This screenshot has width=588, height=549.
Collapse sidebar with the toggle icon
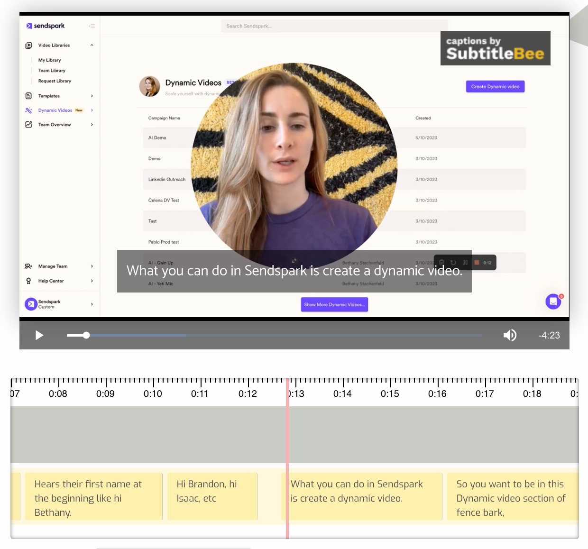pyautogui.click(x=92, y=26)
